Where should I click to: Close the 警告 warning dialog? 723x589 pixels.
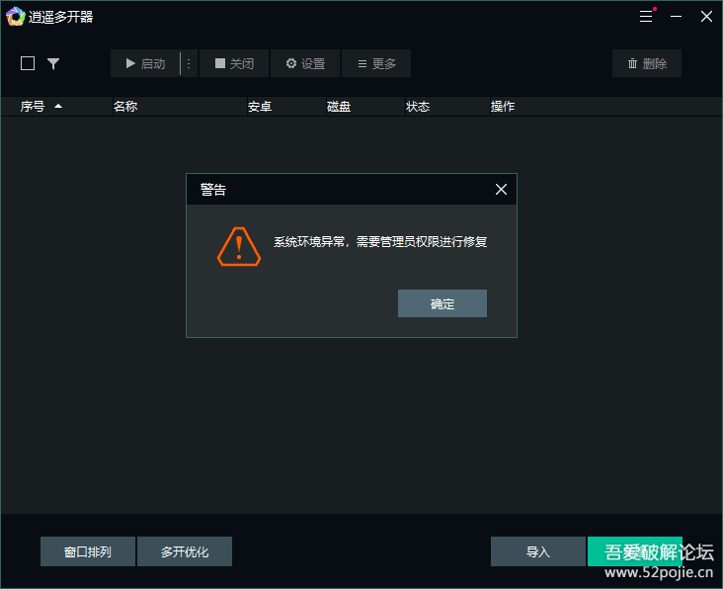pos(501,189)
